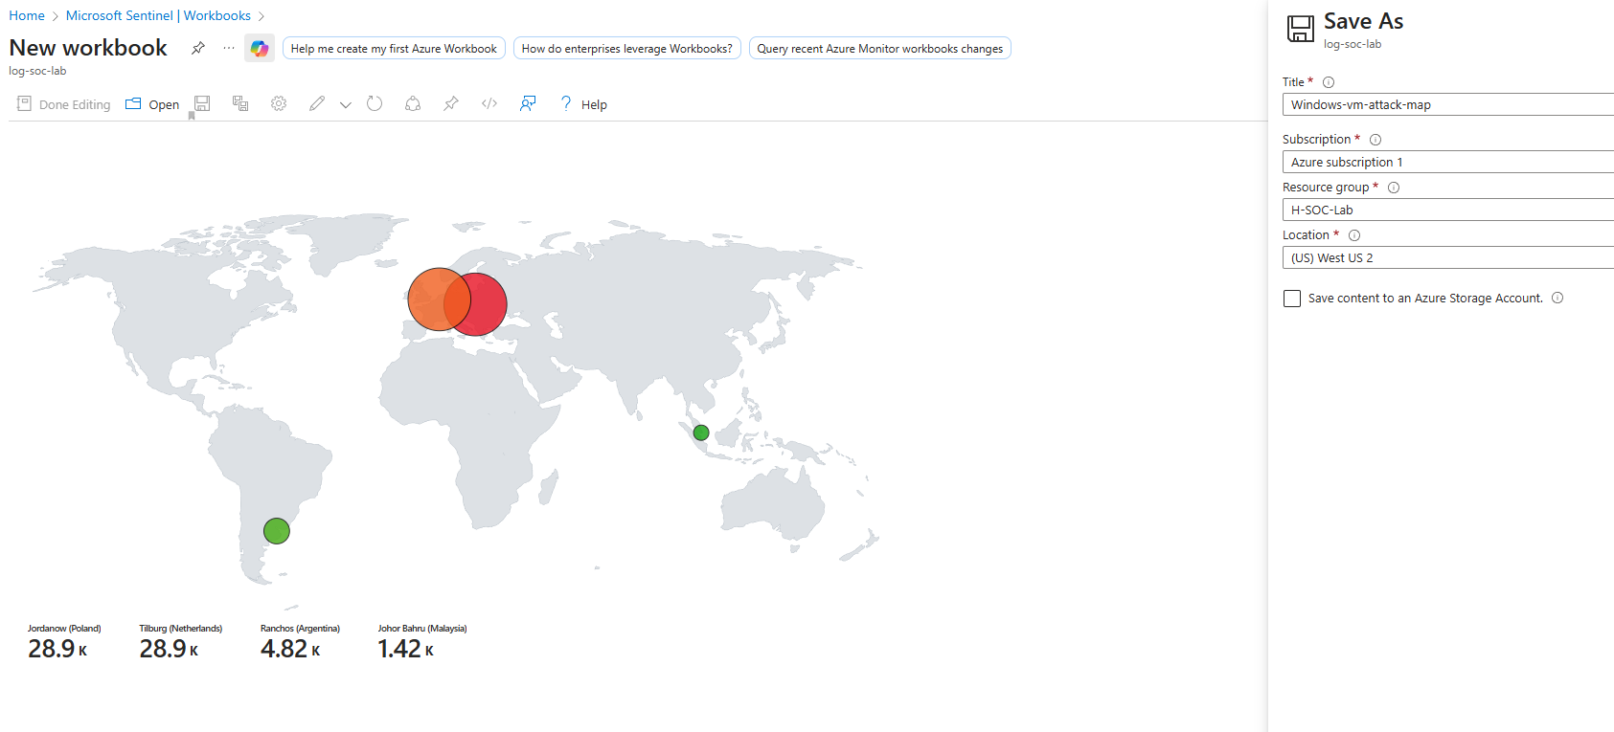This screenshot has width=1614, height=732.
Task: Open workbook Settings gear
Action: (279, 103)
